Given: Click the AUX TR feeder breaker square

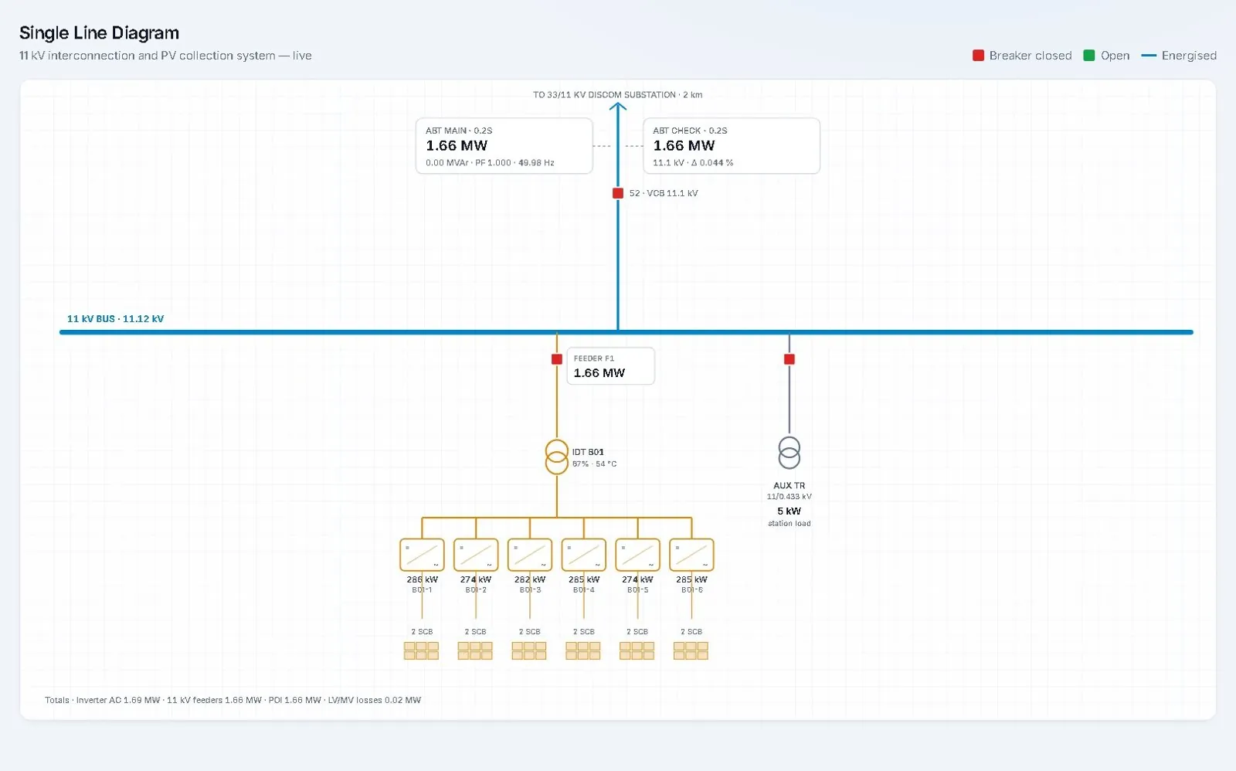Looking at the screenshot, I should [789, 359].
